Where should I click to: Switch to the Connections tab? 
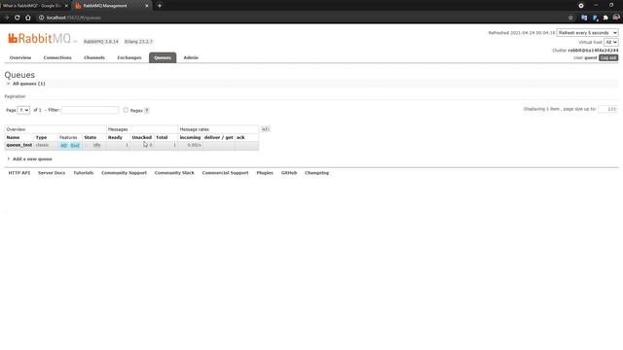click(57, 57)
